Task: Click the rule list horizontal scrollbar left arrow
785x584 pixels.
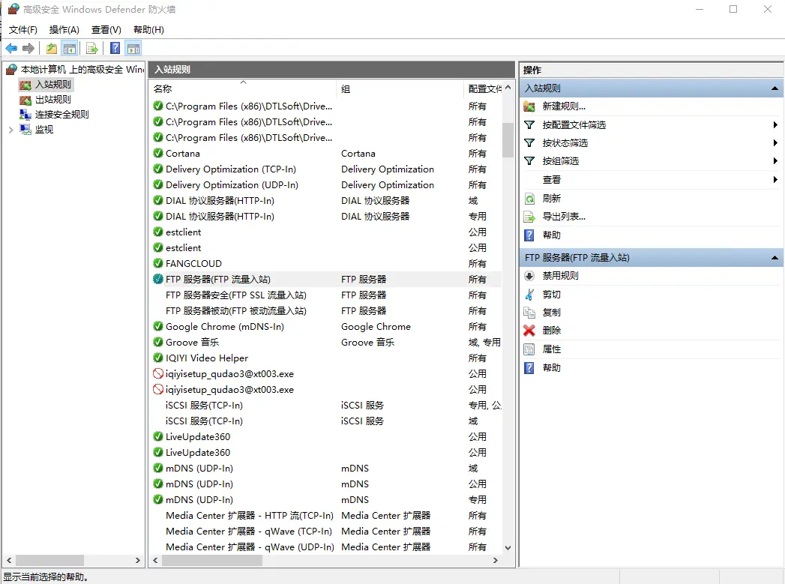Action: click(x=156, y=561)
